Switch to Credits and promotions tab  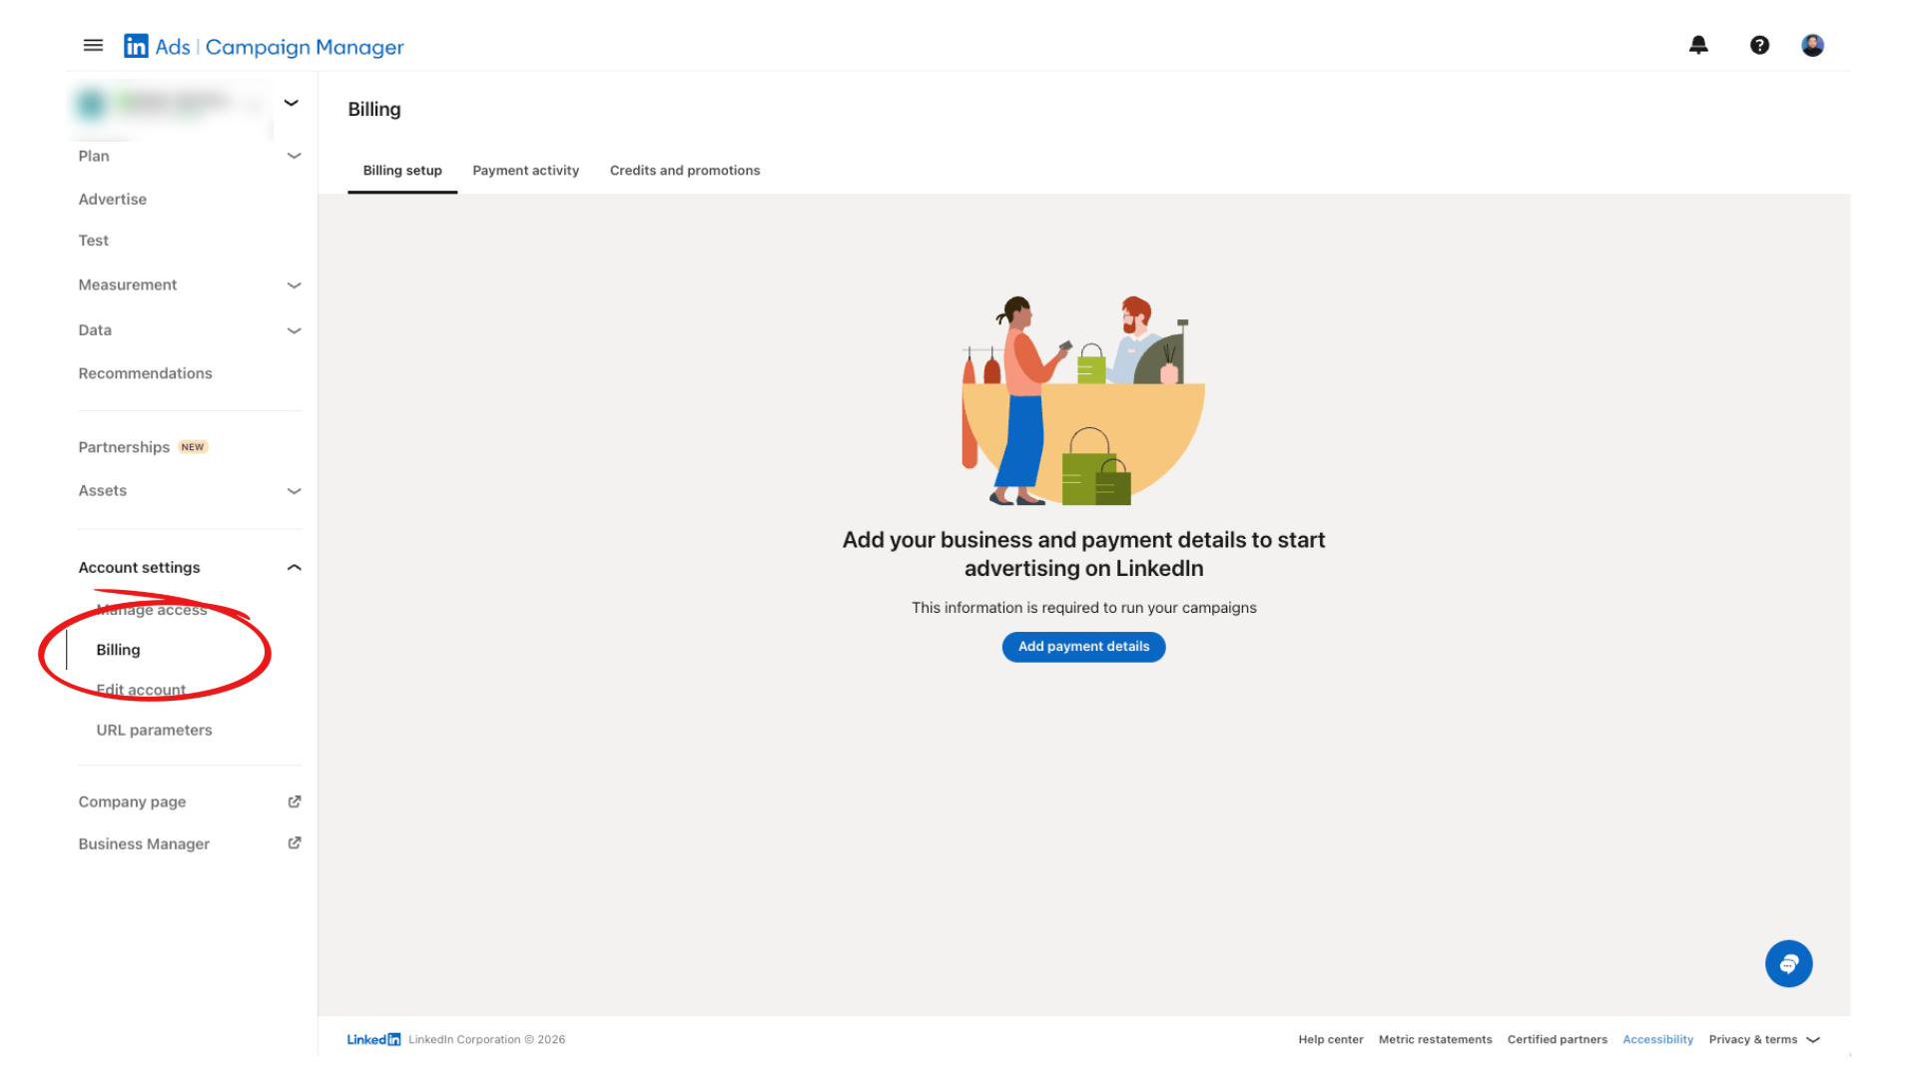click(x=685, y=171)
